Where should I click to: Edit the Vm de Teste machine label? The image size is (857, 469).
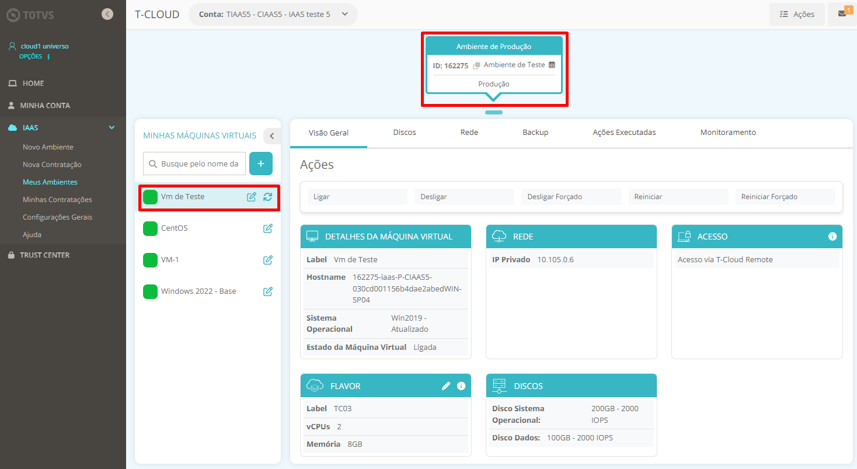pyautogui.click(x=252, y=197)
